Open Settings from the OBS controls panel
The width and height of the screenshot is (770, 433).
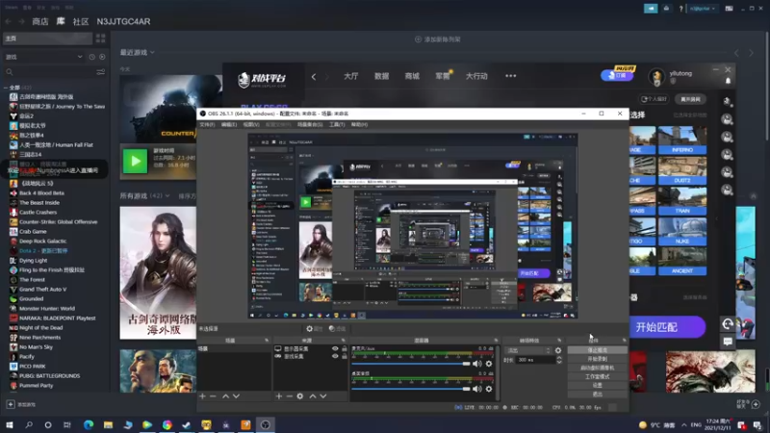coord(597,386)
